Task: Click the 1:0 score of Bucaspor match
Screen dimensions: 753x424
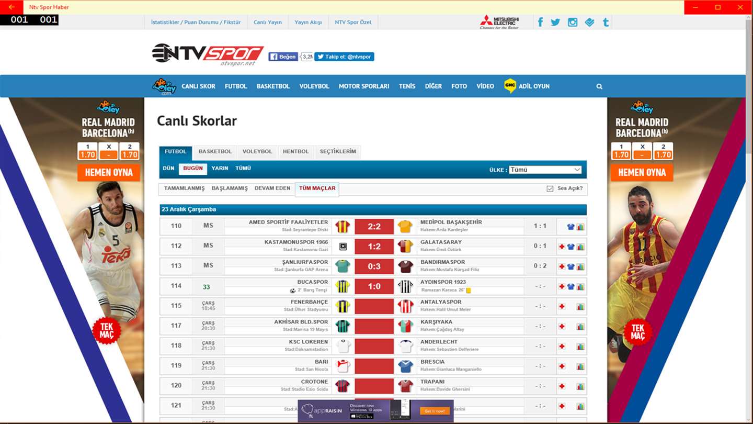Action: point(374,286)
